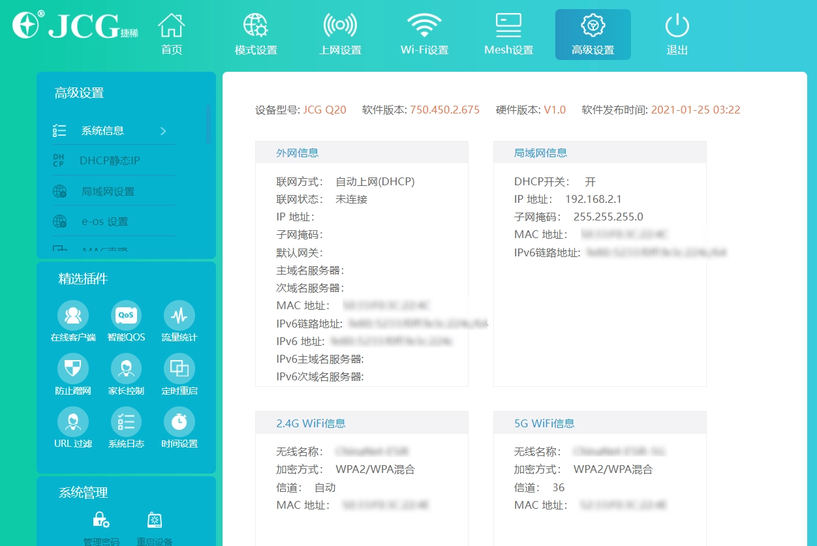The width and height of the screenshot is (817, 546).
Task: View the 系统日志 system log
Action: point(126,428)
